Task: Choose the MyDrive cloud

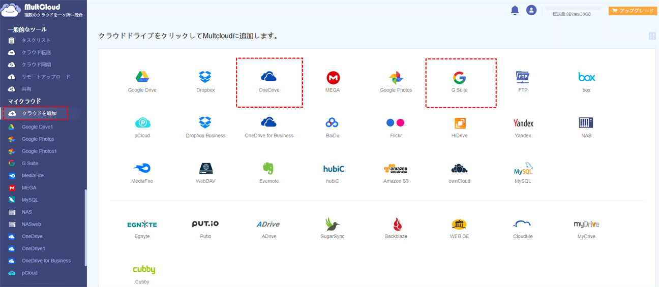Action: click(586, 229)
